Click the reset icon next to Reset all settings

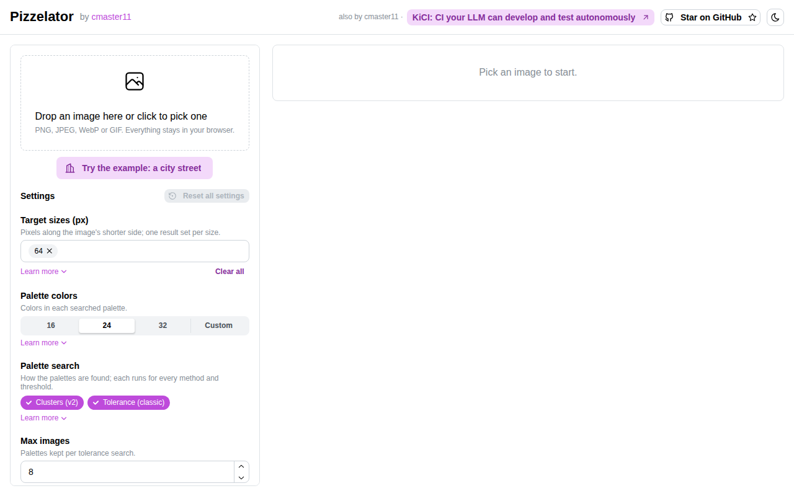pyautogui.click(x=172, y=196)
